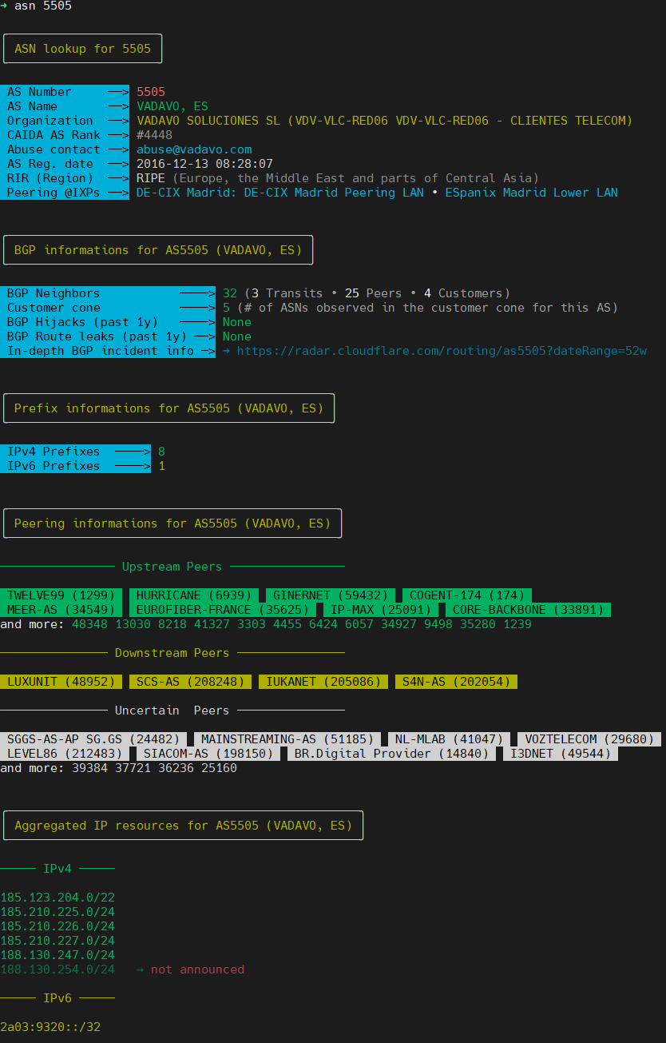Click the 'Peering informations for AS5505' header box
This screenshot has height=1043, width=666.
[x=172, y=523]
